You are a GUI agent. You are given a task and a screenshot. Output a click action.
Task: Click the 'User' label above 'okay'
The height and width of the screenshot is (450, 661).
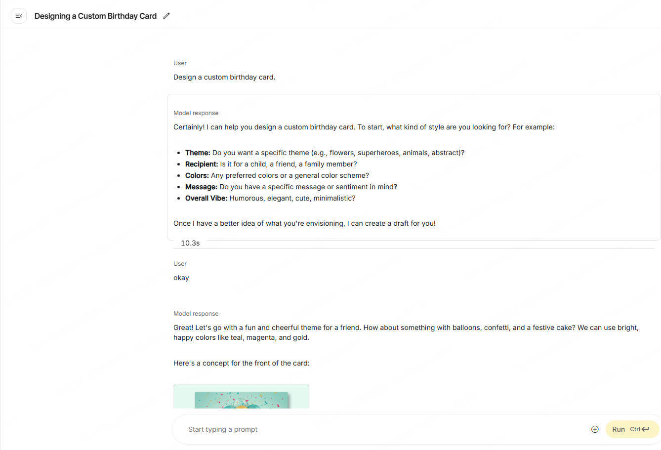point(180,264)
